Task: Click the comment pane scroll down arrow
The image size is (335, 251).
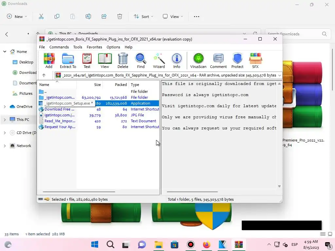Action: (x=279, y=186)
